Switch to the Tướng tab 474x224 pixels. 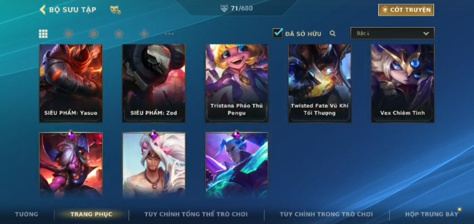click(x=27, y=214)
